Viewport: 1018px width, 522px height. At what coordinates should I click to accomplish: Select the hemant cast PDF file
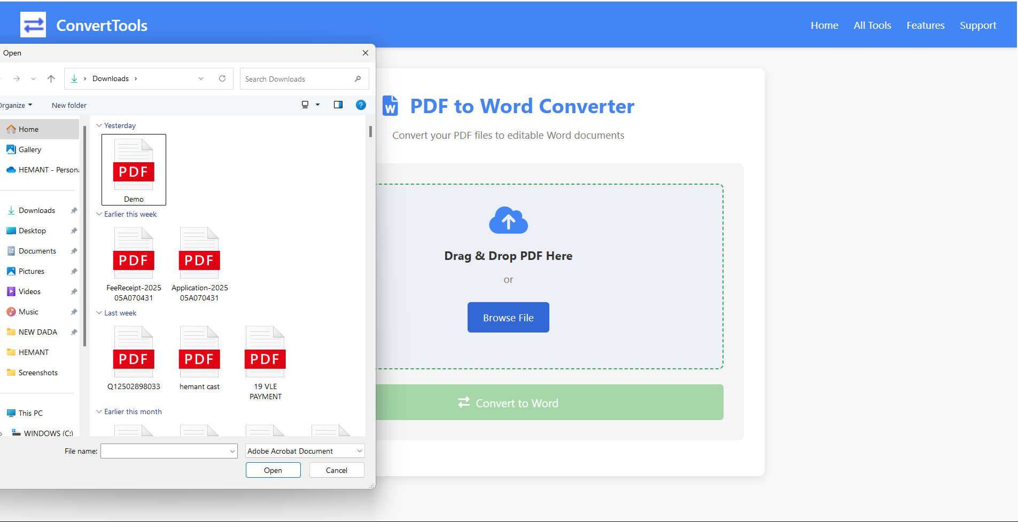click(199, 358)
